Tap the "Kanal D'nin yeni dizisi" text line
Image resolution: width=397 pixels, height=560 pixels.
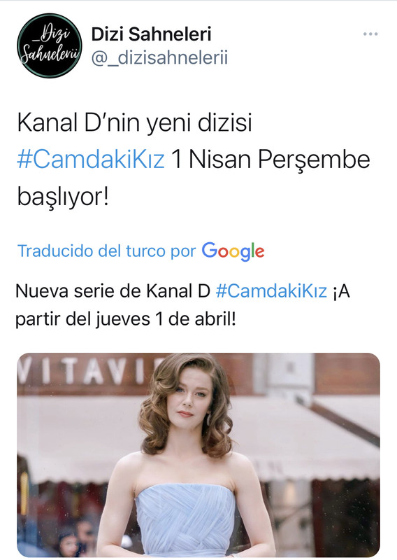coord(134,122)
